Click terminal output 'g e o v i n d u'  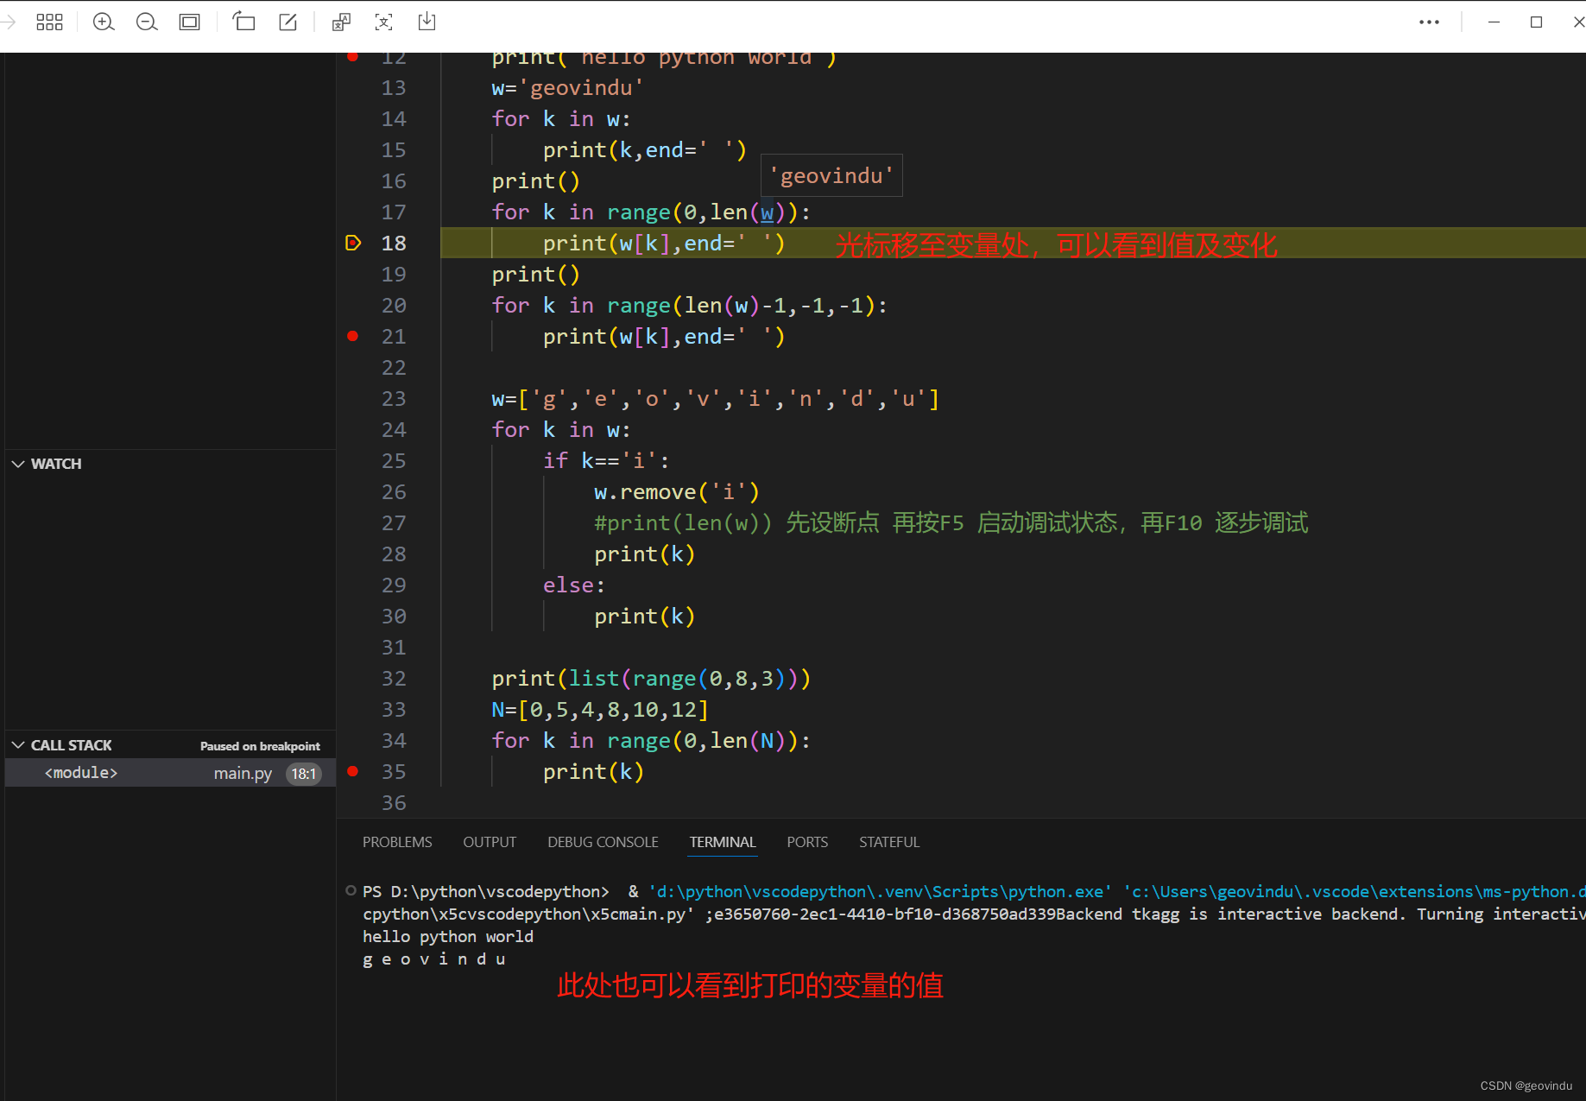tap(434, 959)
